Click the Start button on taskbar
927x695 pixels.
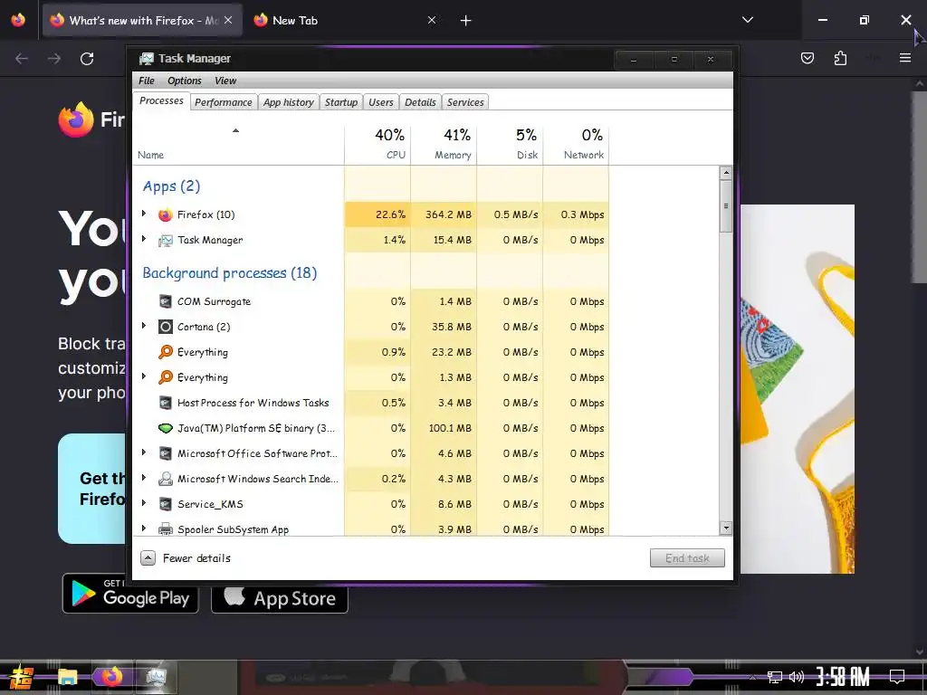(x=22, y=677)
